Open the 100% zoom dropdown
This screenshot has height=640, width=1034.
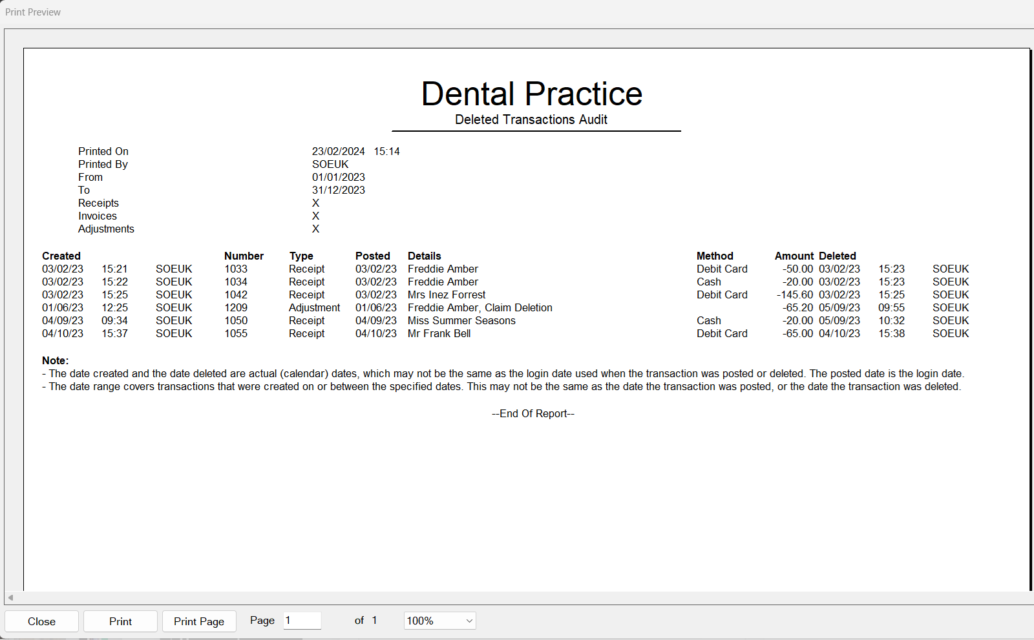tap(440, 621)
